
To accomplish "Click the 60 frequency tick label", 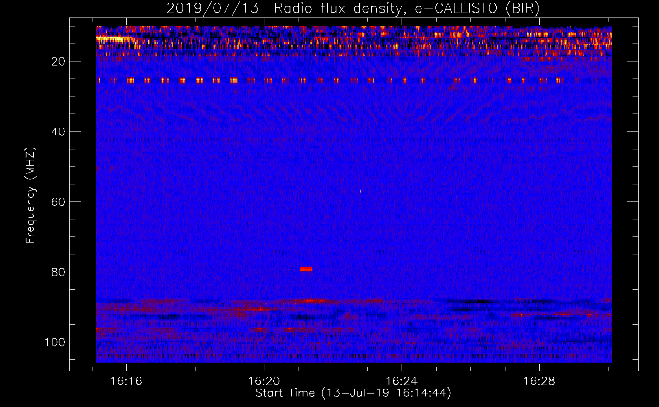I will (59, 202).
